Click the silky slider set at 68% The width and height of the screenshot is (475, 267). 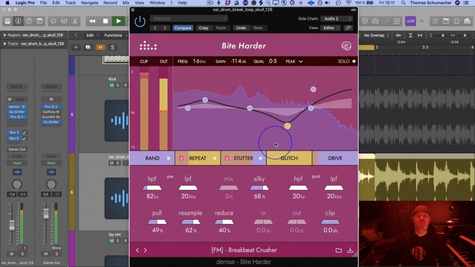(x=258, y=187)
